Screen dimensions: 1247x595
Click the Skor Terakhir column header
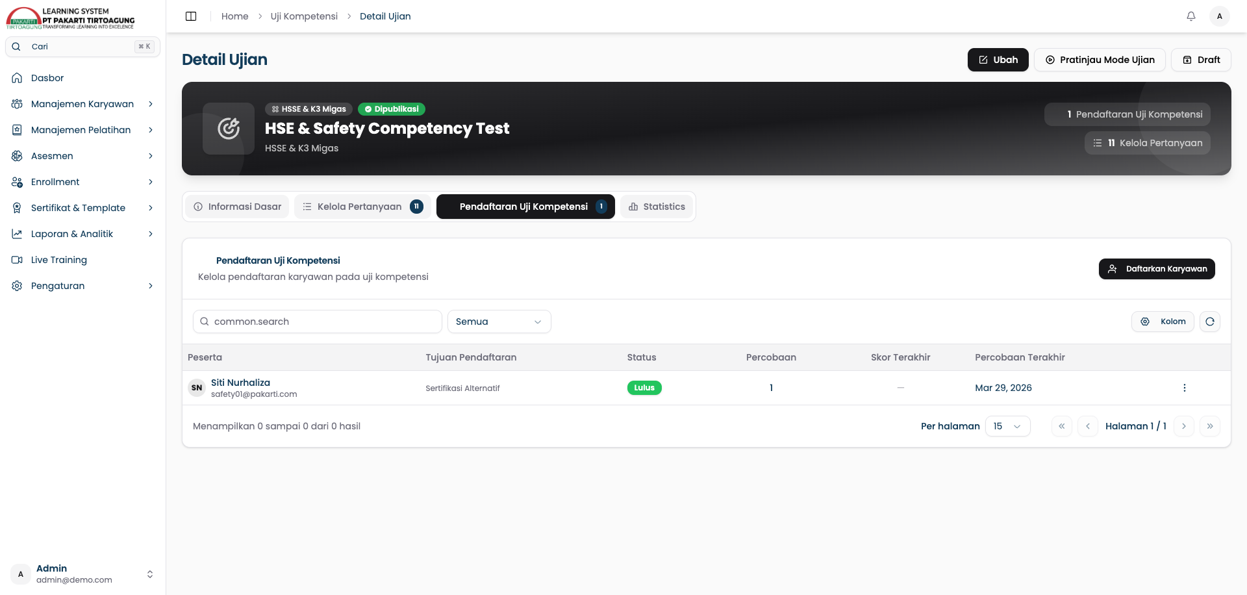(x=900, y=357)
